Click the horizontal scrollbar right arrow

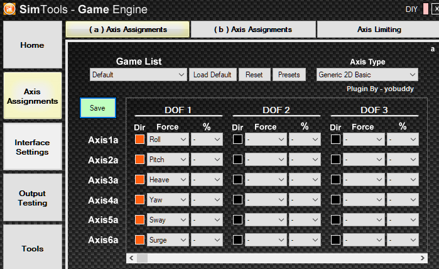point(423,258)
